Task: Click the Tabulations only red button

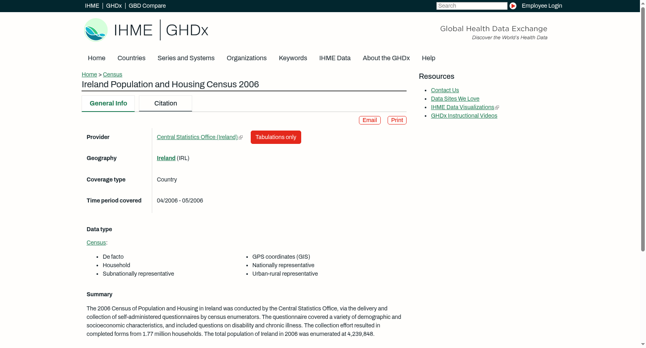Action: point(276,137)
